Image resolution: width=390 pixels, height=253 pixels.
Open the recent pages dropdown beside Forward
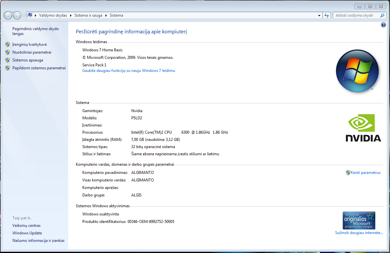24,15
